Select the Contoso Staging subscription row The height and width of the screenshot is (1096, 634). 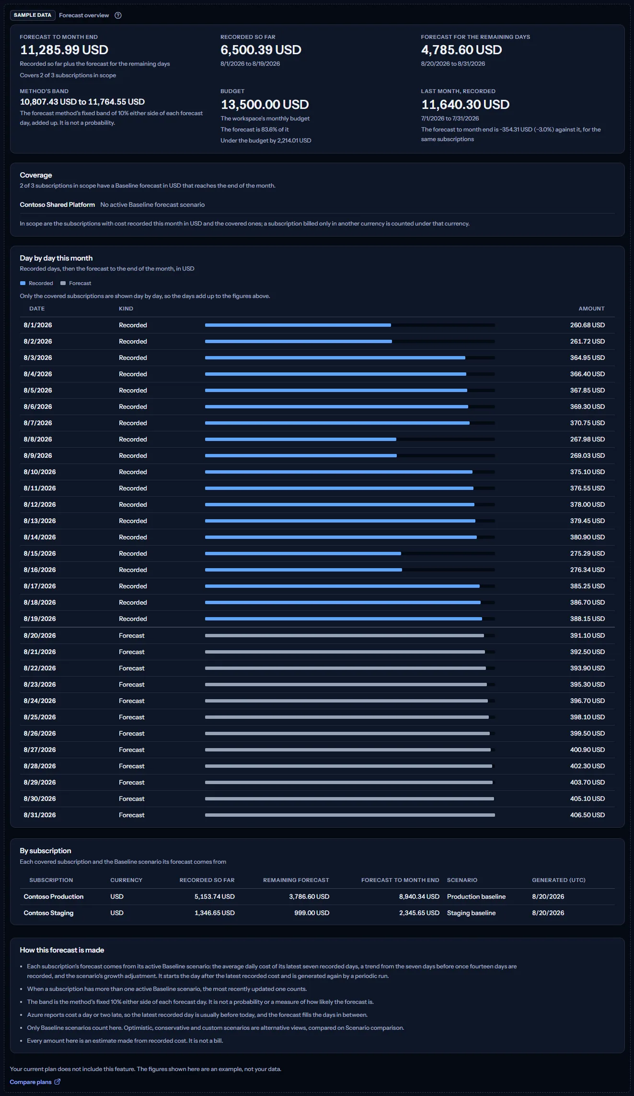(317, 913)
